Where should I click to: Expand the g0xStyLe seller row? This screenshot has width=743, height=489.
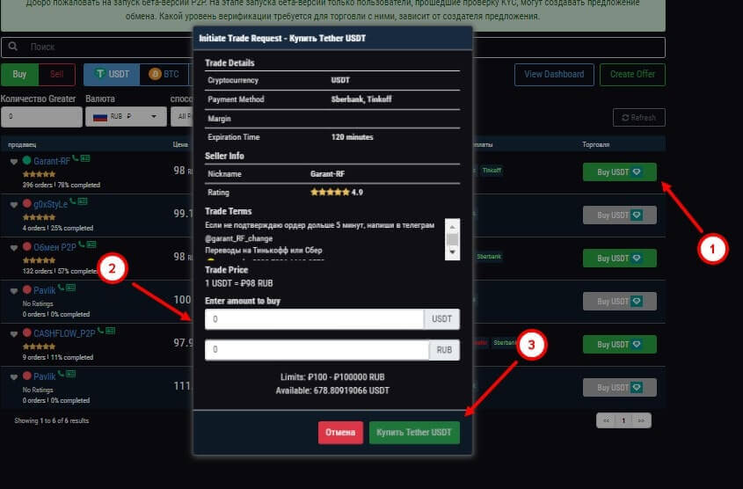14,203
